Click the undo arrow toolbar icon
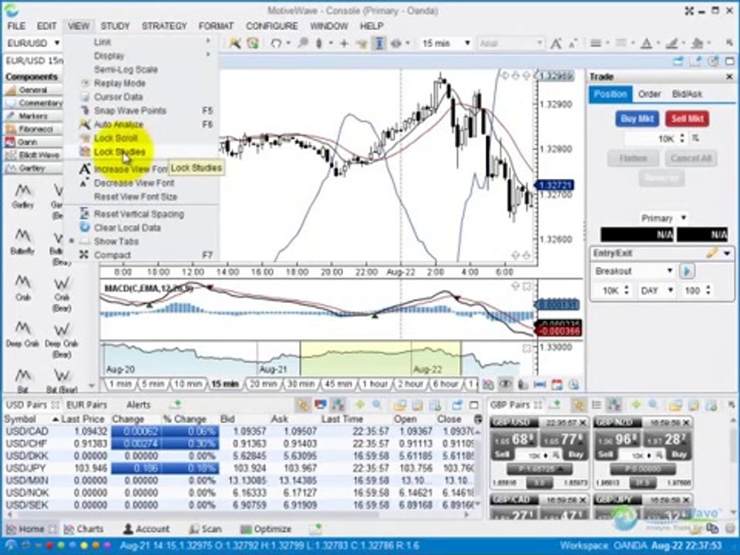Viewport: 740px width, 555px height. coord(276,43)
